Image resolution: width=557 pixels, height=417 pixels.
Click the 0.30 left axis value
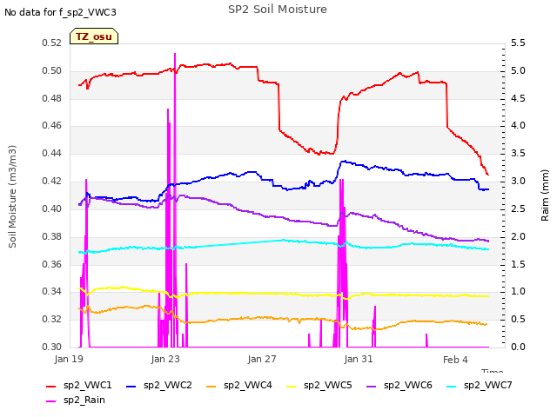(x=52, y=347)
